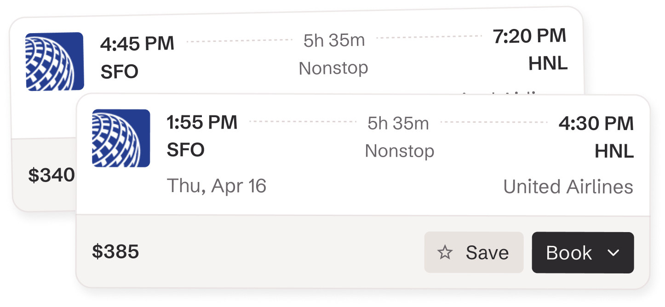The height and width of the screenshot is (307, 665).
Task: Click the Nonstop label on the front flight
Action: point(399,151)
